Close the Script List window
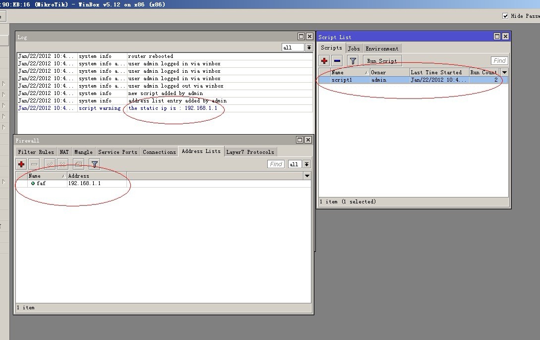The height and width of the screenshot is (340, 540). tap(505, 37)
